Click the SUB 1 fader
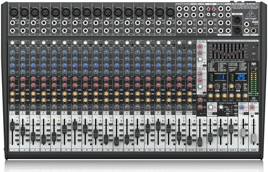The height and width of the screenshot is (172, 268). point(200,142)
